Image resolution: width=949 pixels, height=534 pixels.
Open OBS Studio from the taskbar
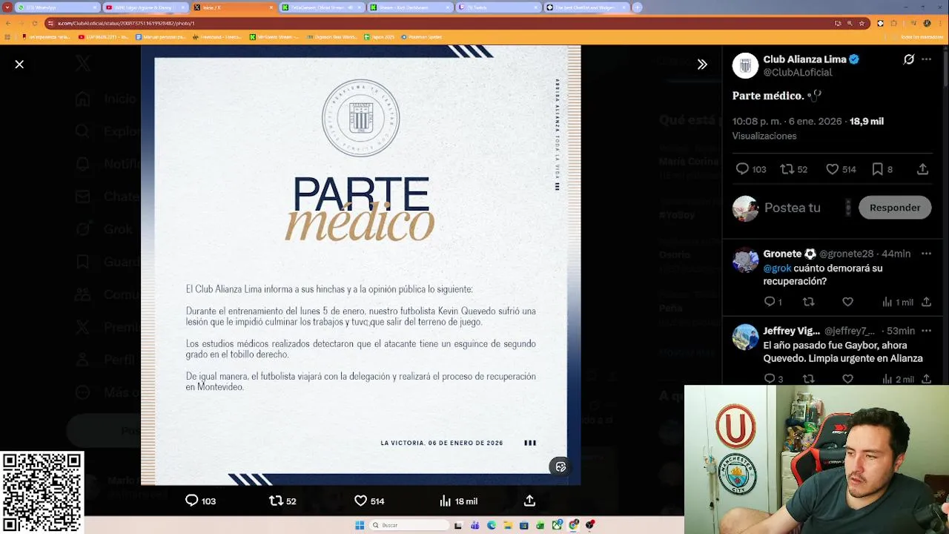pyautogui.click(x=590, y=525)
